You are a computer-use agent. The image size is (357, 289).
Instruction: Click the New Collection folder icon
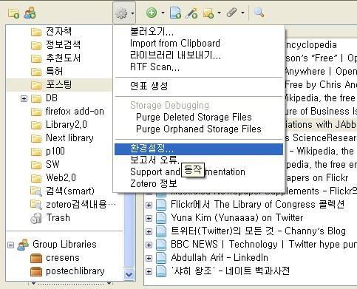[13, 13]
